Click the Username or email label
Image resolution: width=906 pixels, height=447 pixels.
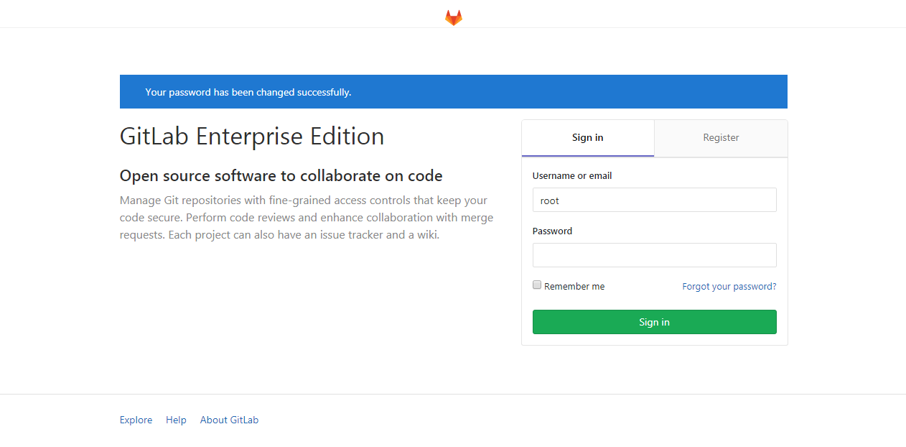pos(572,175)
